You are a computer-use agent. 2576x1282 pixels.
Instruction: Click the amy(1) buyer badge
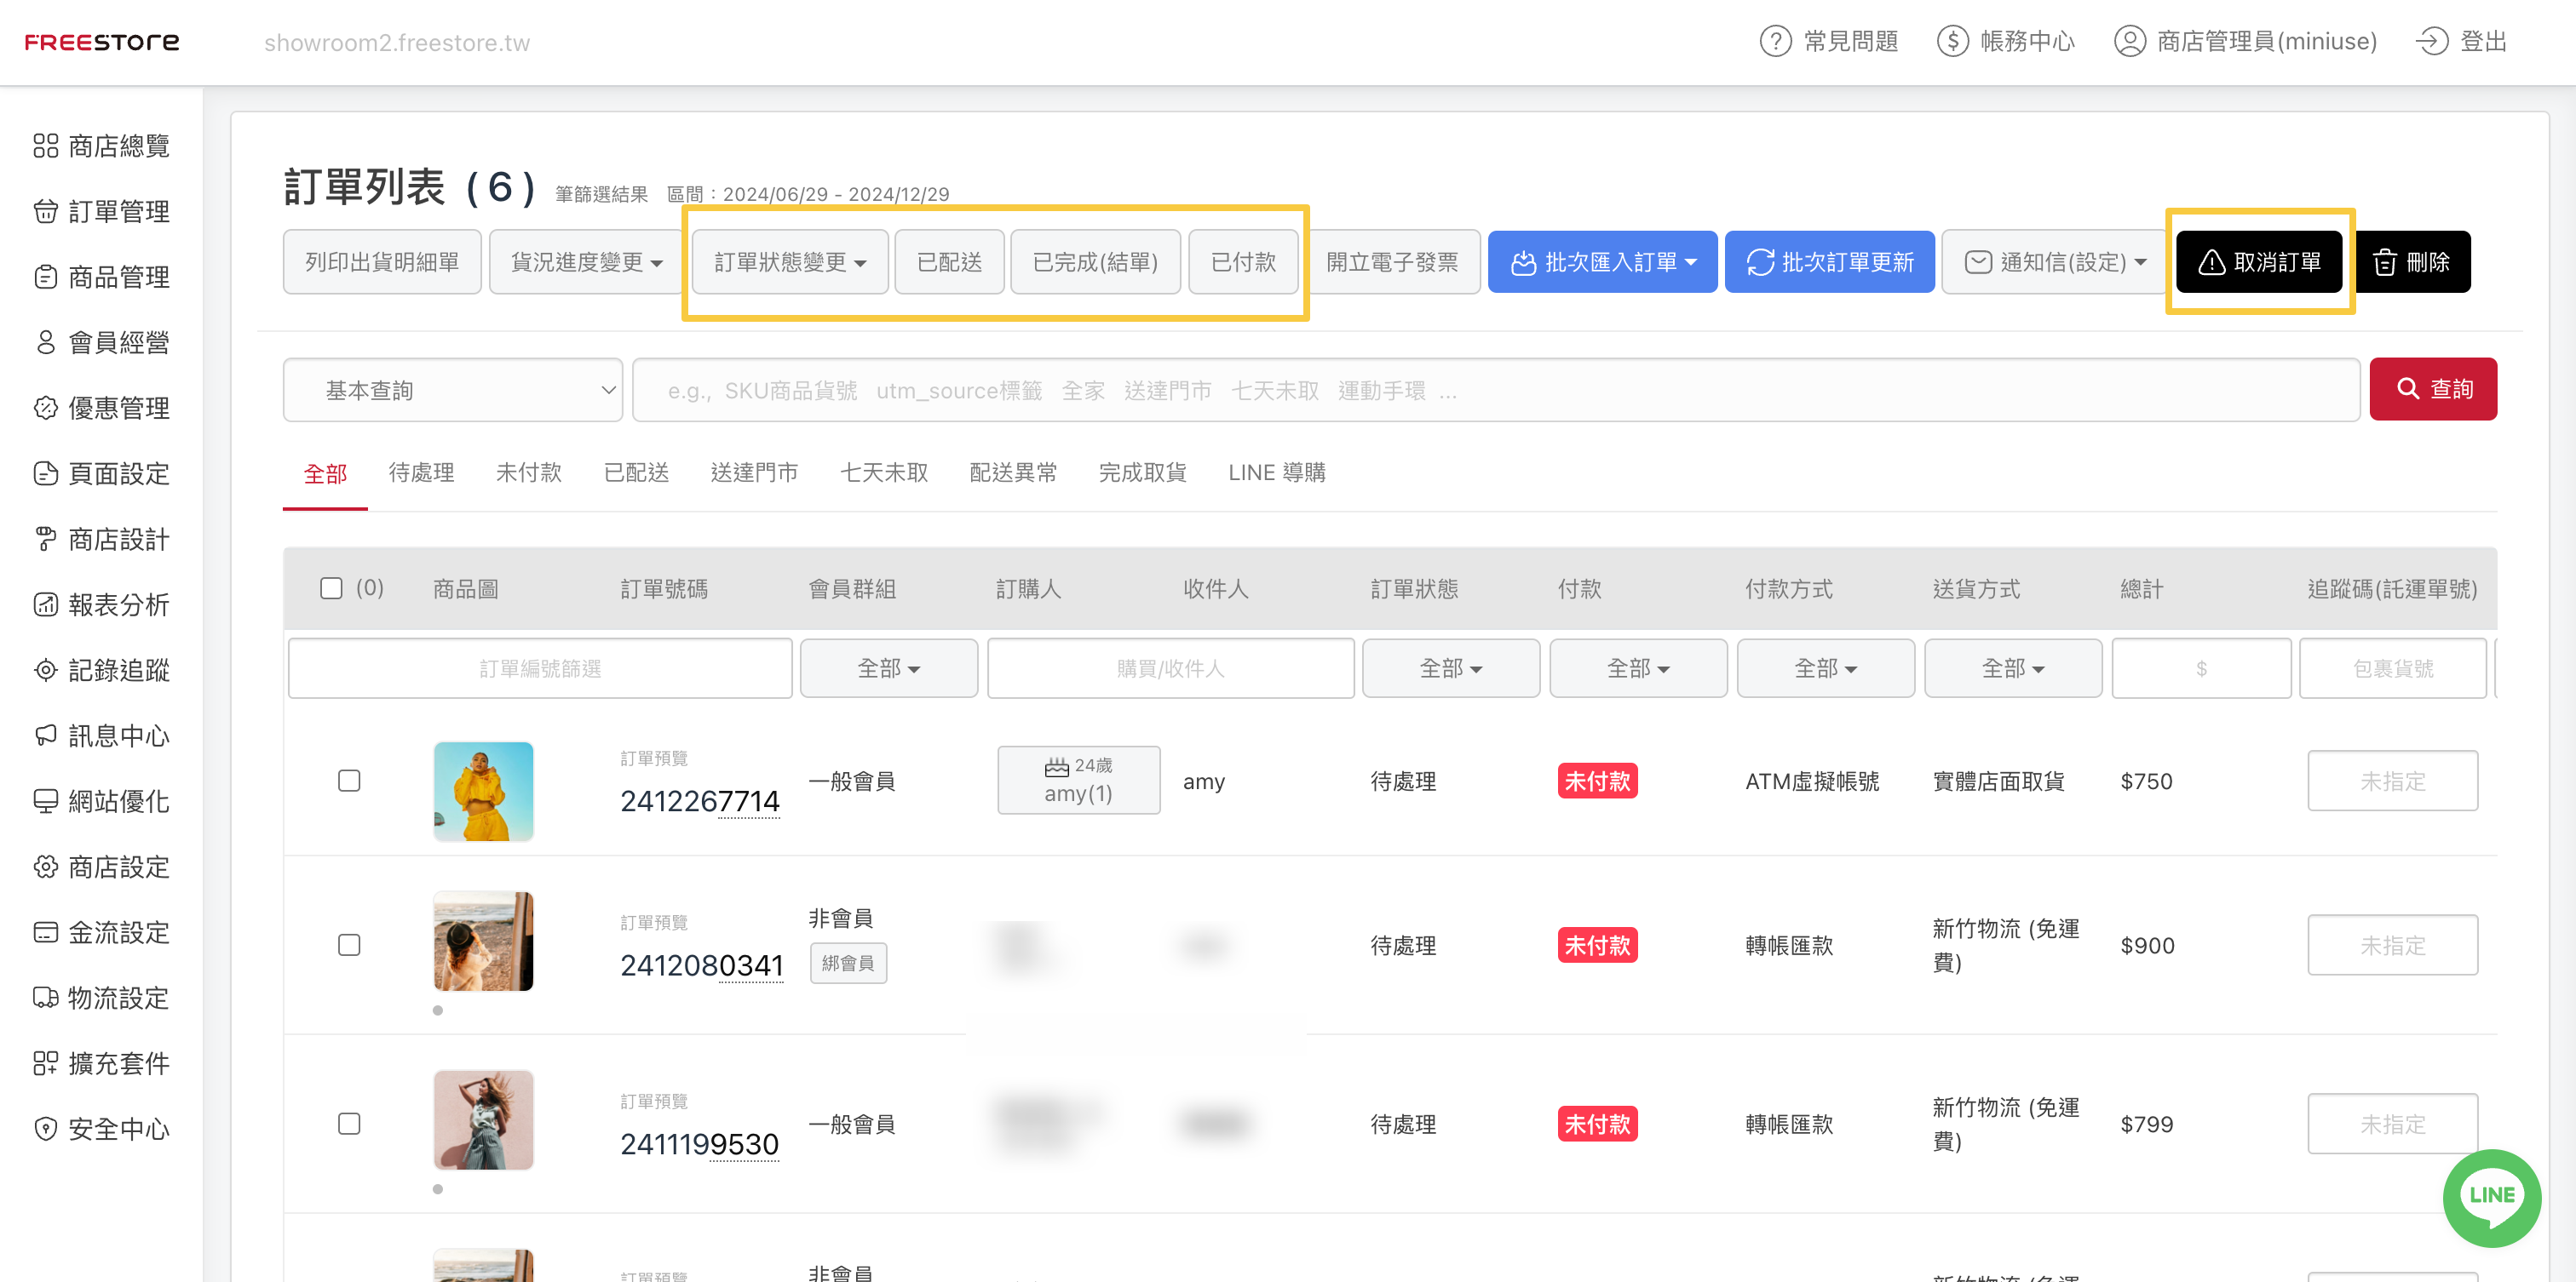click(1078, 780)
